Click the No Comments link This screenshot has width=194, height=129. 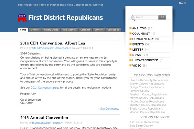pyautogui.click(x=110, y=109)
